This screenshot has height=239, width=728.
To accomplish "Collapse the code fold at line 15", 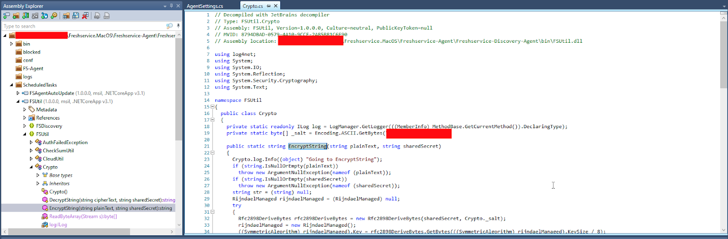I will coord(212,107).
